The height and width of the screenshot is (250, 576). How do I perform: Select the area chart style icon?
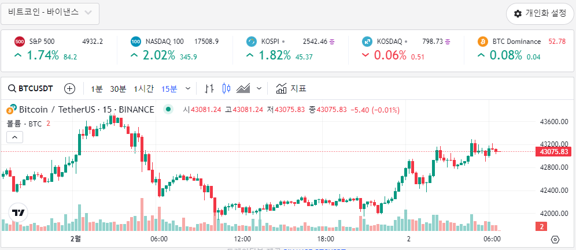[243, 88]
